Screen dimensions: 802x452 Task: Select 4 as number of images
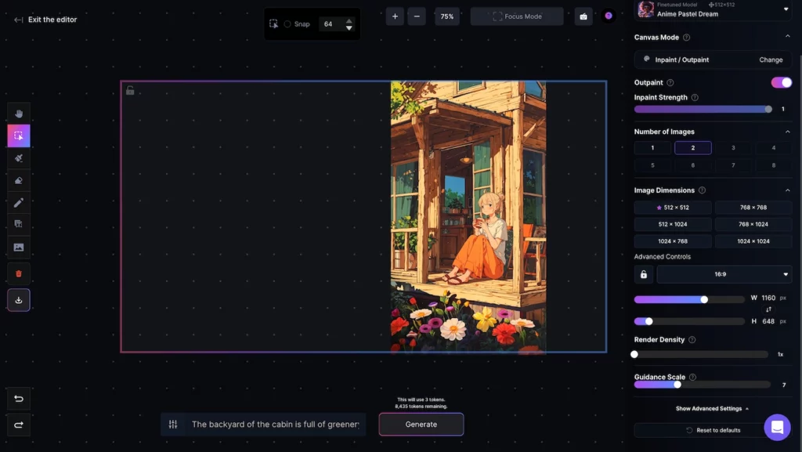point(773,147)
